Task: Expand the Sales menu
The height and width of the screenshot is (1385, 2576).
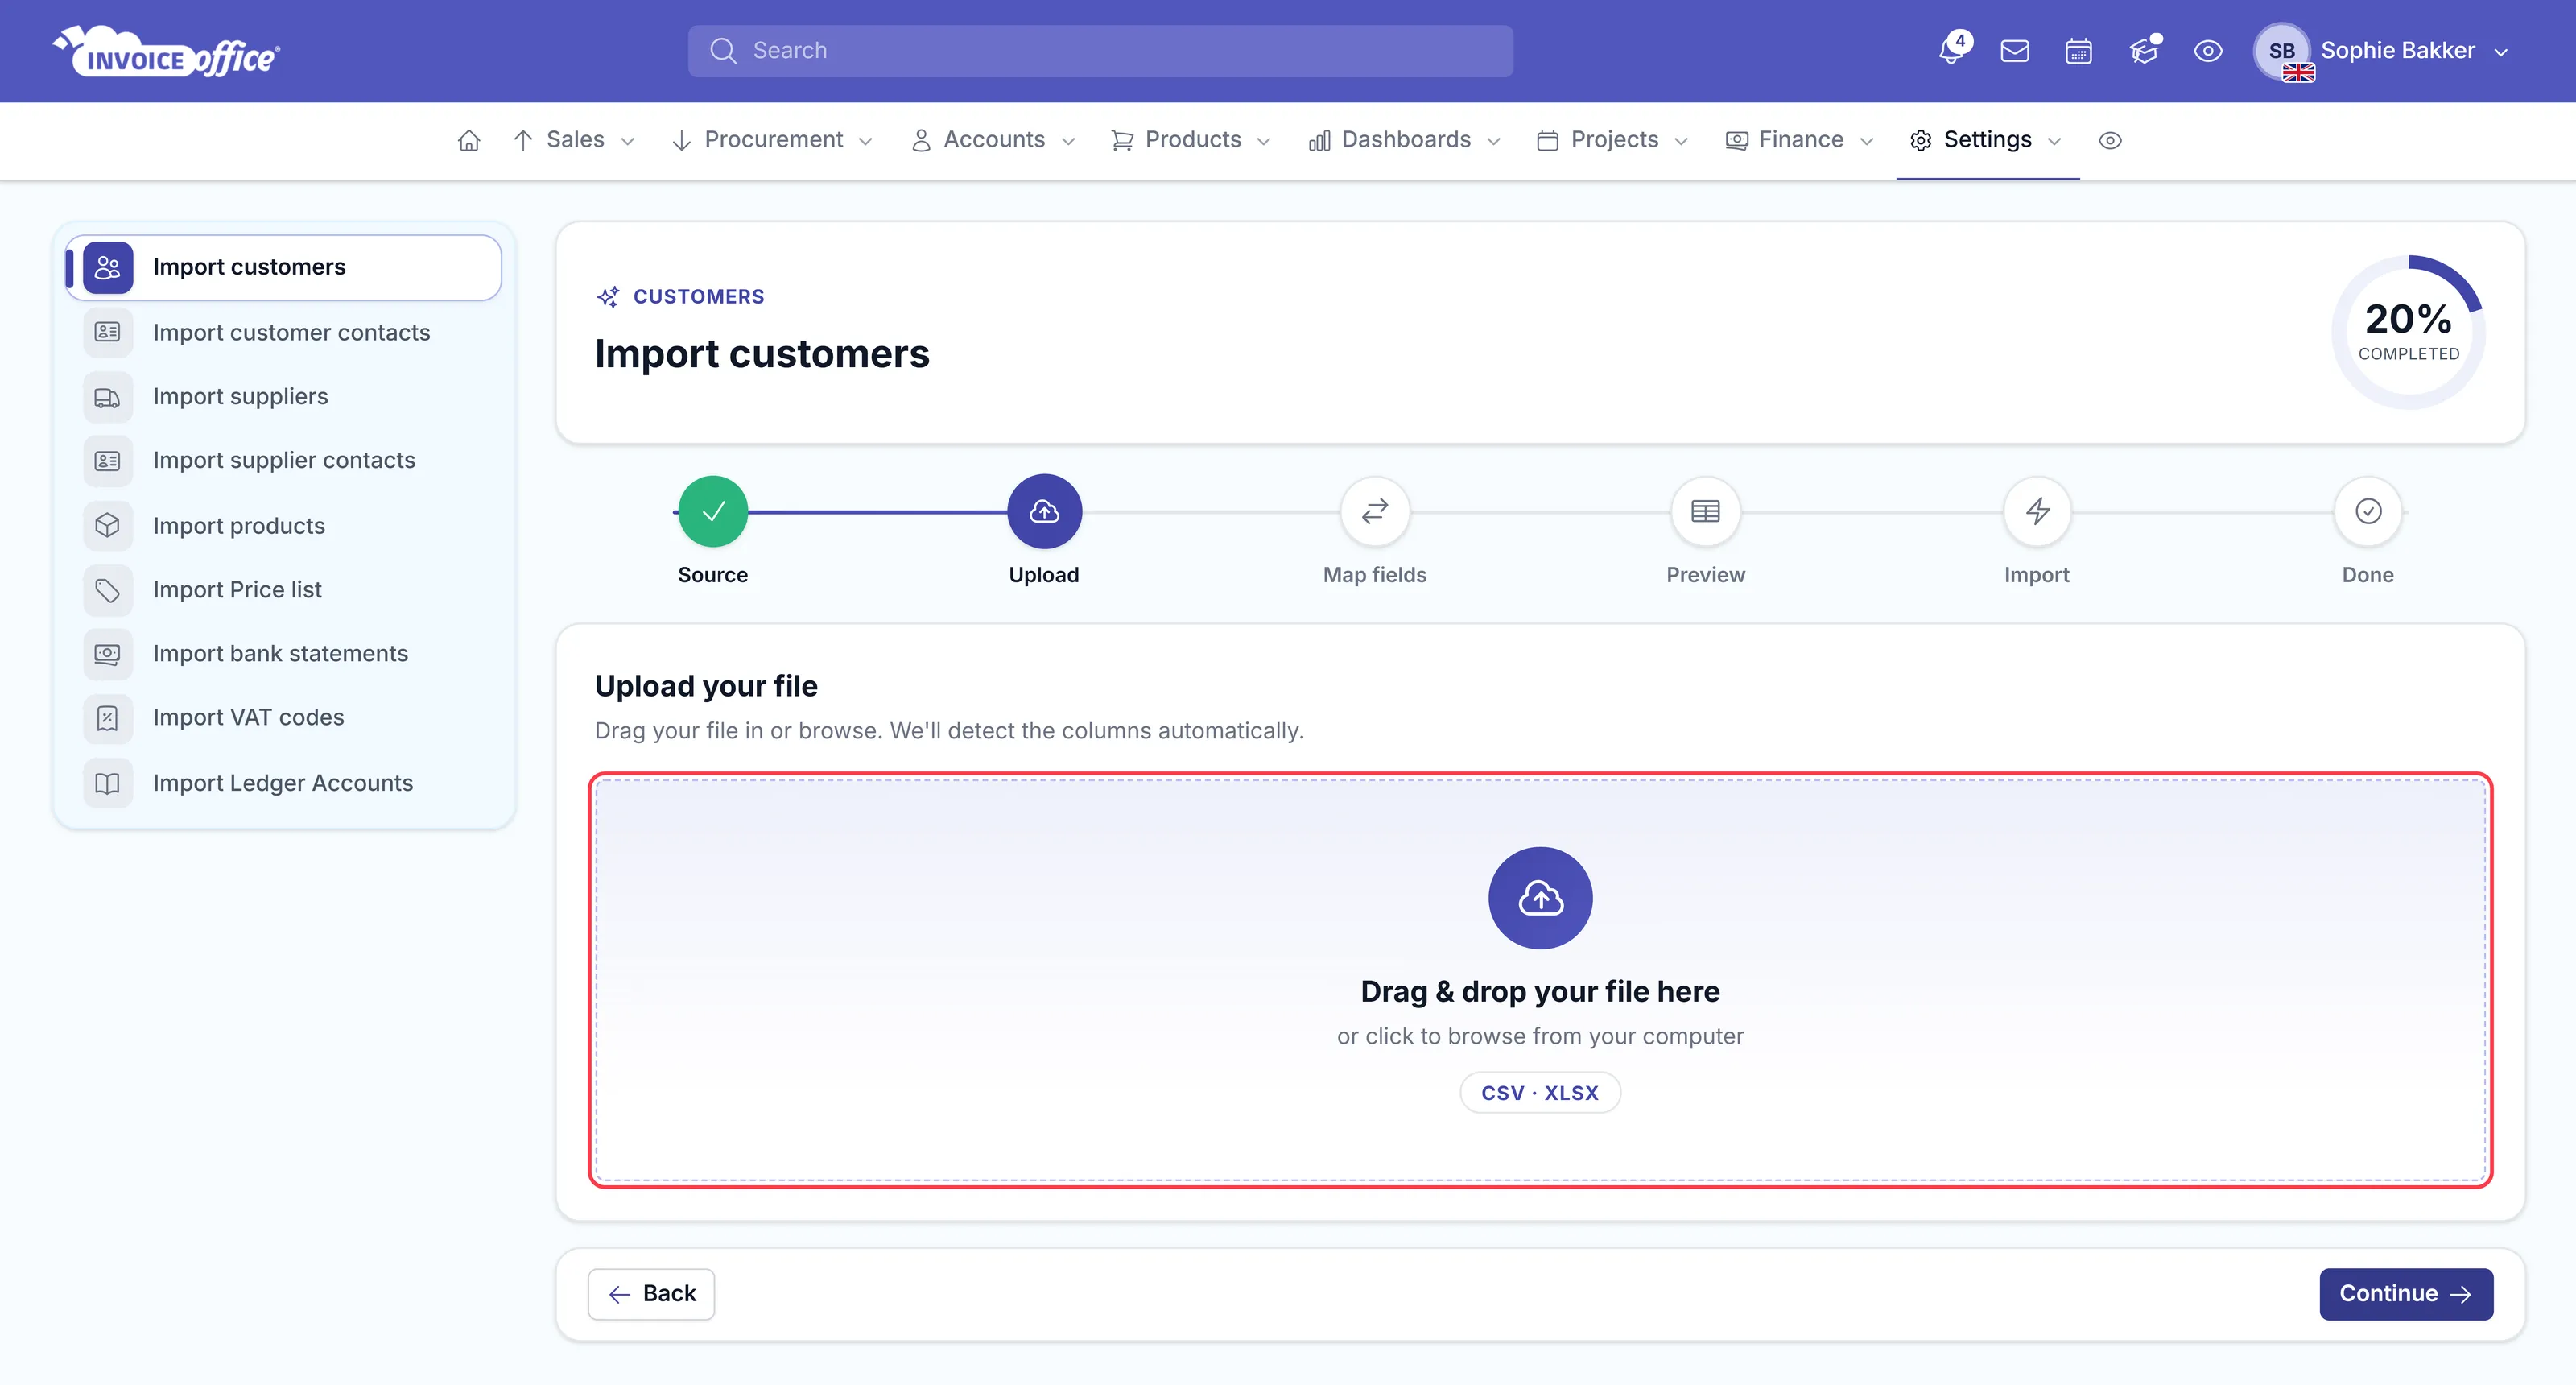Action: (574, 140)
